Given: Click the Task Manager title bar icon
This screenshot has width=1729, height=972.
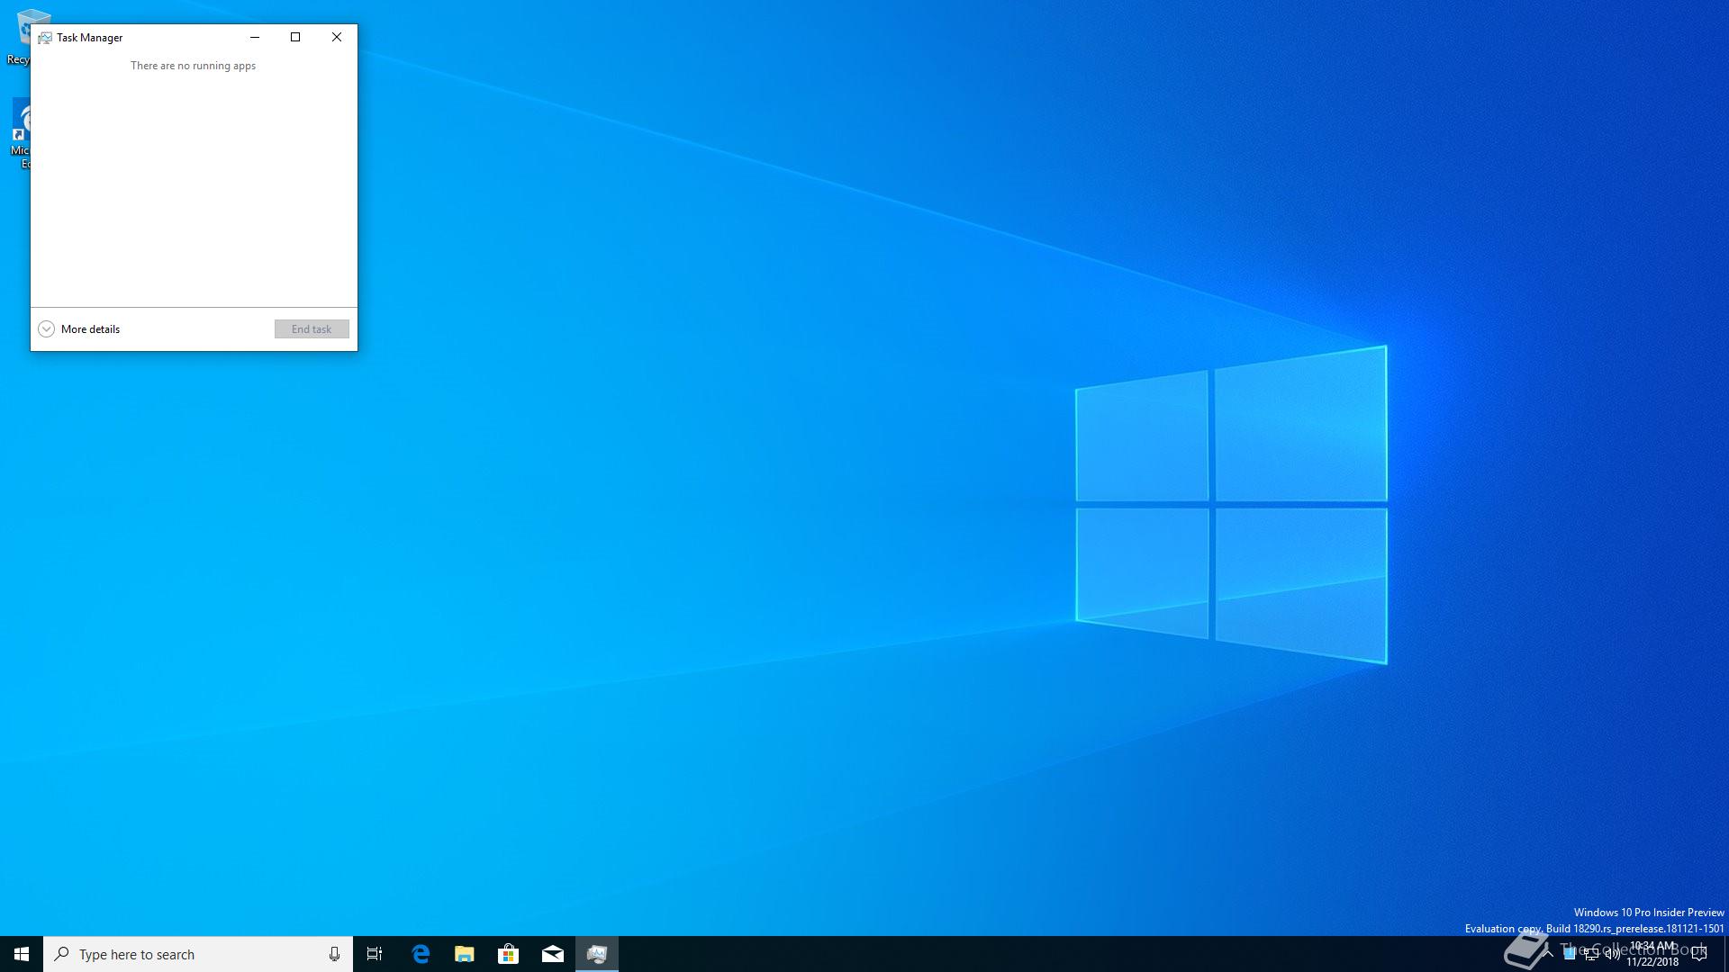Looking at the screenshot, I should point(44,38).
